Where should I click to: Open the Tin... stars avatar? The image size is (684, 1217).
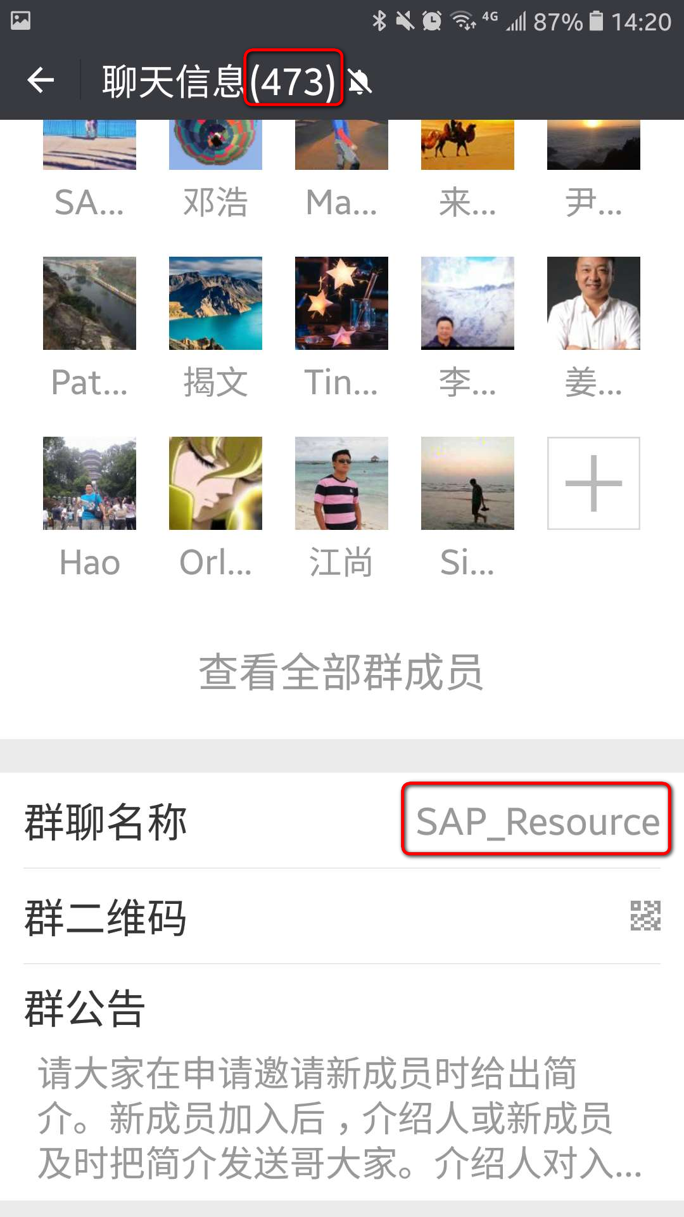click(x=341, y=303)
